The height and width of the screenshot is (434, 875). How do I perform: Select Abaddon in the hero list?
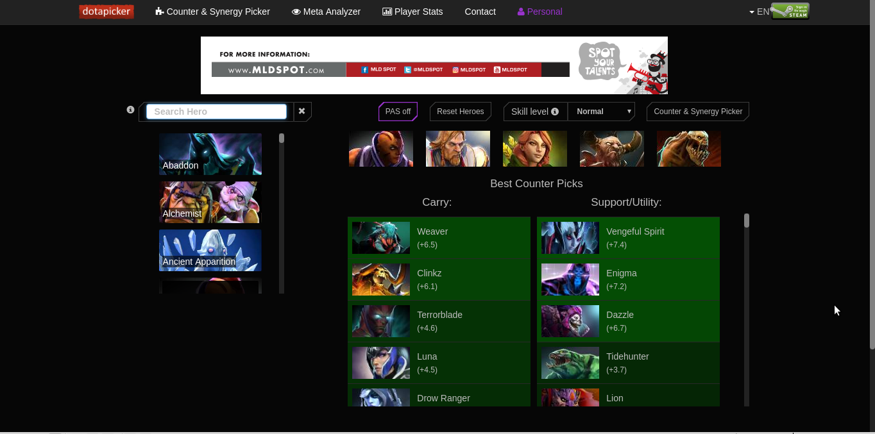(210, 154)
